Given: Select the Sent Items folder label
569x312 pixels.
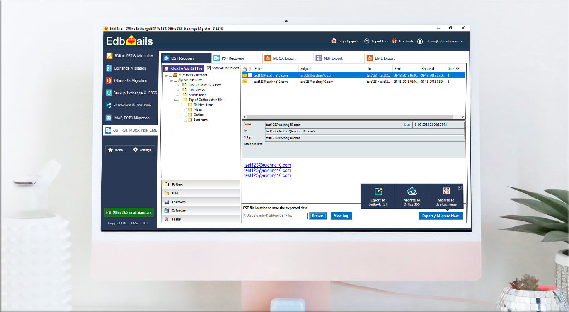Looking at the screenshot, I should tap(201, 120).
